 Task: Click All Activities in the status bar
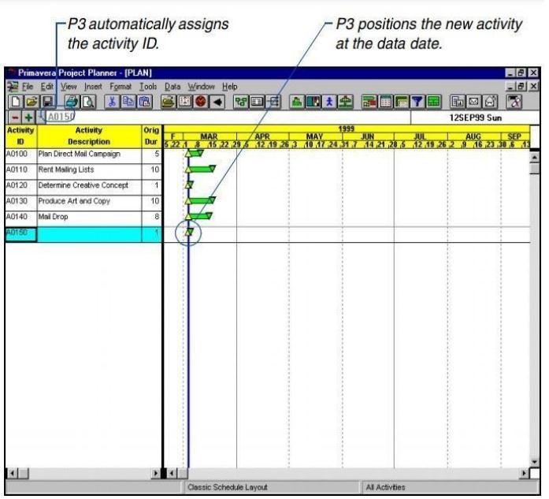(385, 487)
